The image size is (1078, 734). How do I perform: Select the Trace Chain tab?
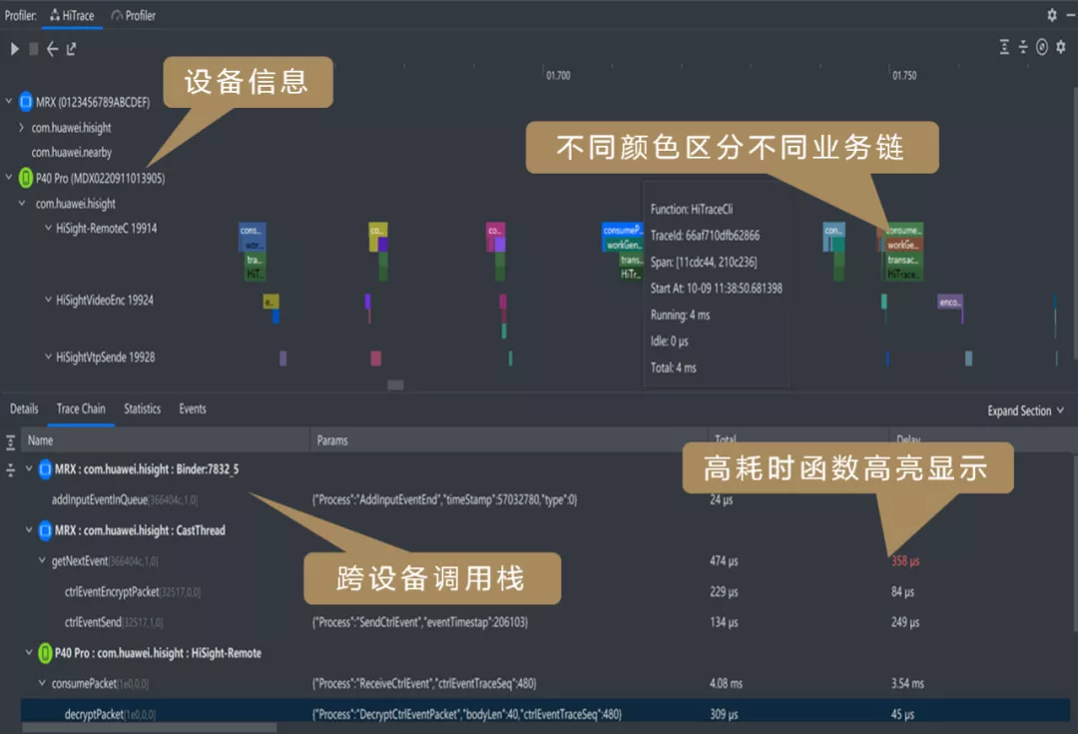pyautogui.click(x=81, y=408)
